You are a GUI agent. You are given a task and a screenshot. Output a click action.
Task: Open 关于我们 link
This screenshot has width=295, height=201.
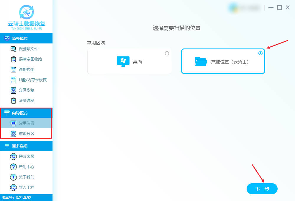click(26, 177)
